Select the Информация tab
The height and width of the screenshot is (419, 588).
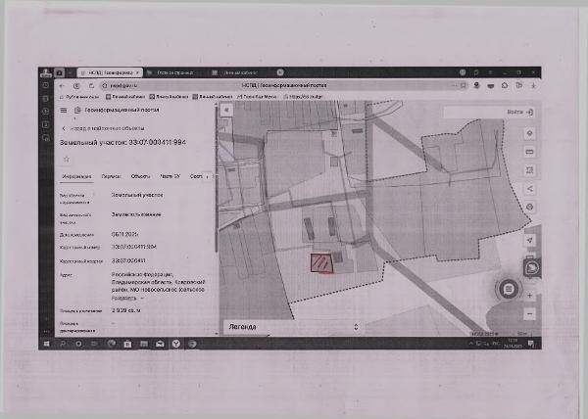(76, 176)
